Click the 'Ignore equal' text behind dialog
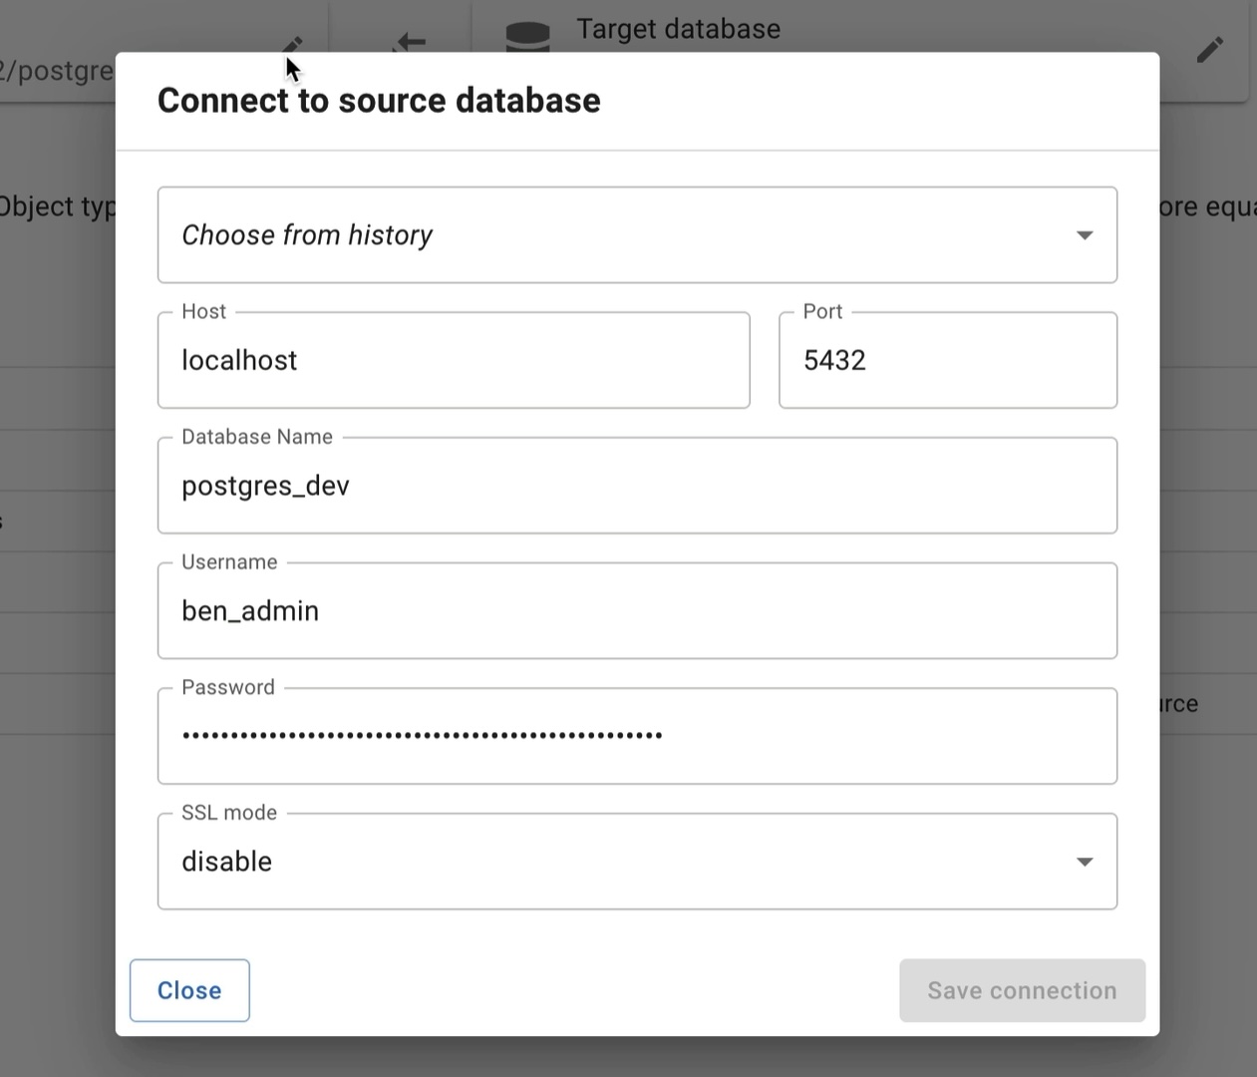 click(x=1207, y=206)
